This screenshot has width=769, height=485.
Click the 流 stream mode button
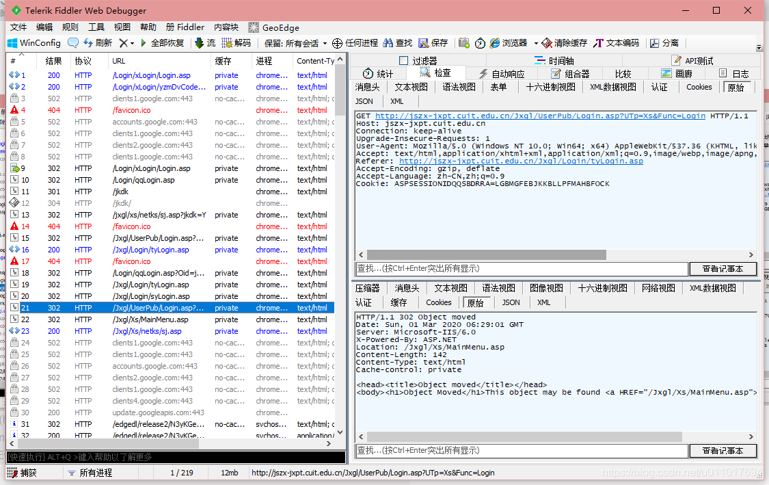206,43
